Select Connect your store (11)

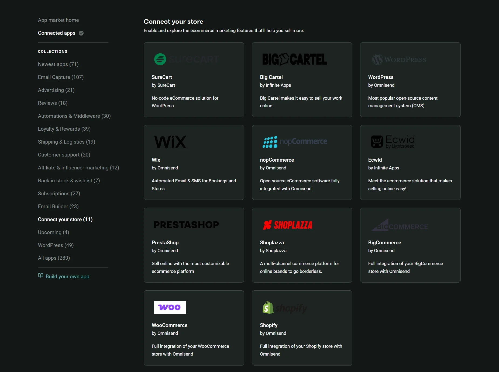point(65,220)
